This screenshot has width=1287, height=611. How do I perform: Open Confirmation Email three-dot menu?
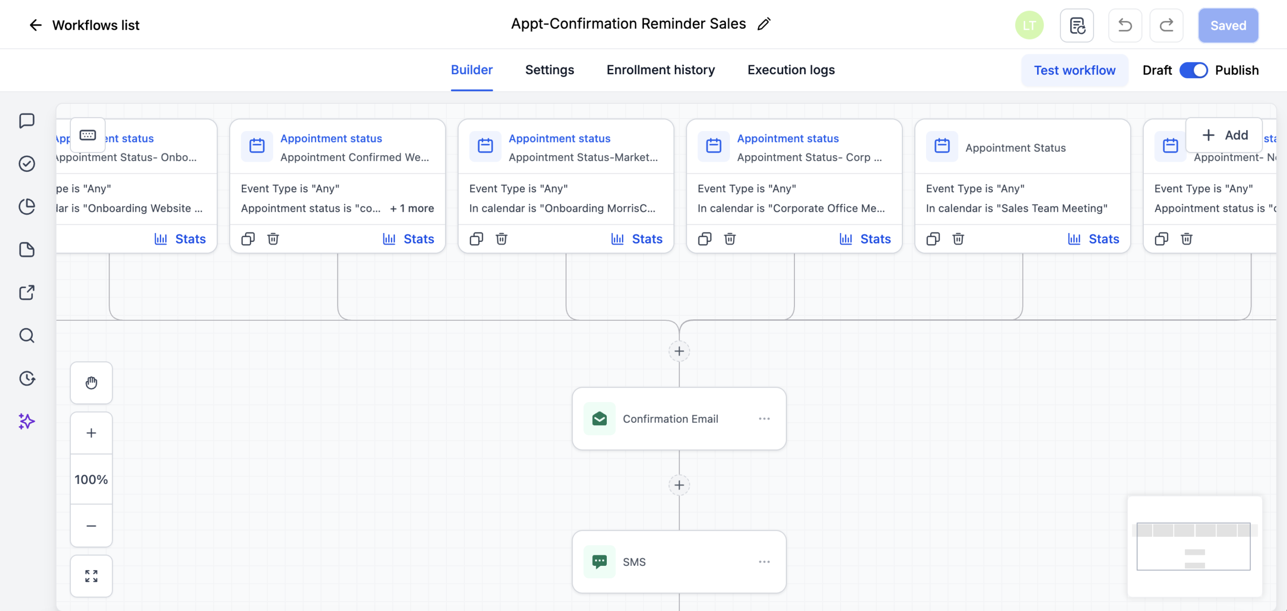click(764, 419)
